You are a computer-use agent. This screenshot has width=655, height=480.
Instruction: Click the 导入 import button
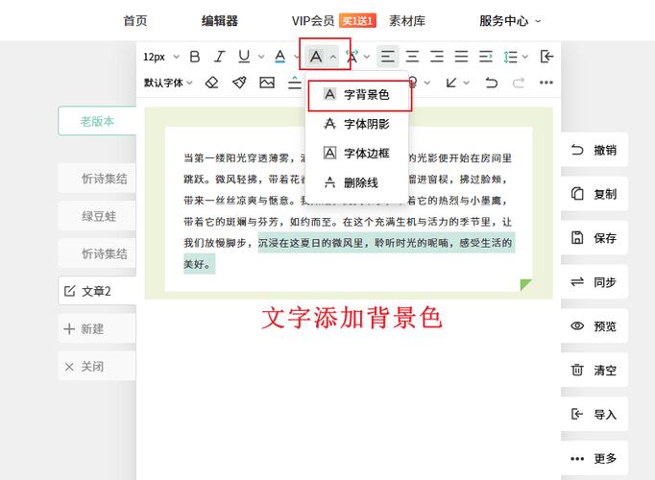point(594,415)
